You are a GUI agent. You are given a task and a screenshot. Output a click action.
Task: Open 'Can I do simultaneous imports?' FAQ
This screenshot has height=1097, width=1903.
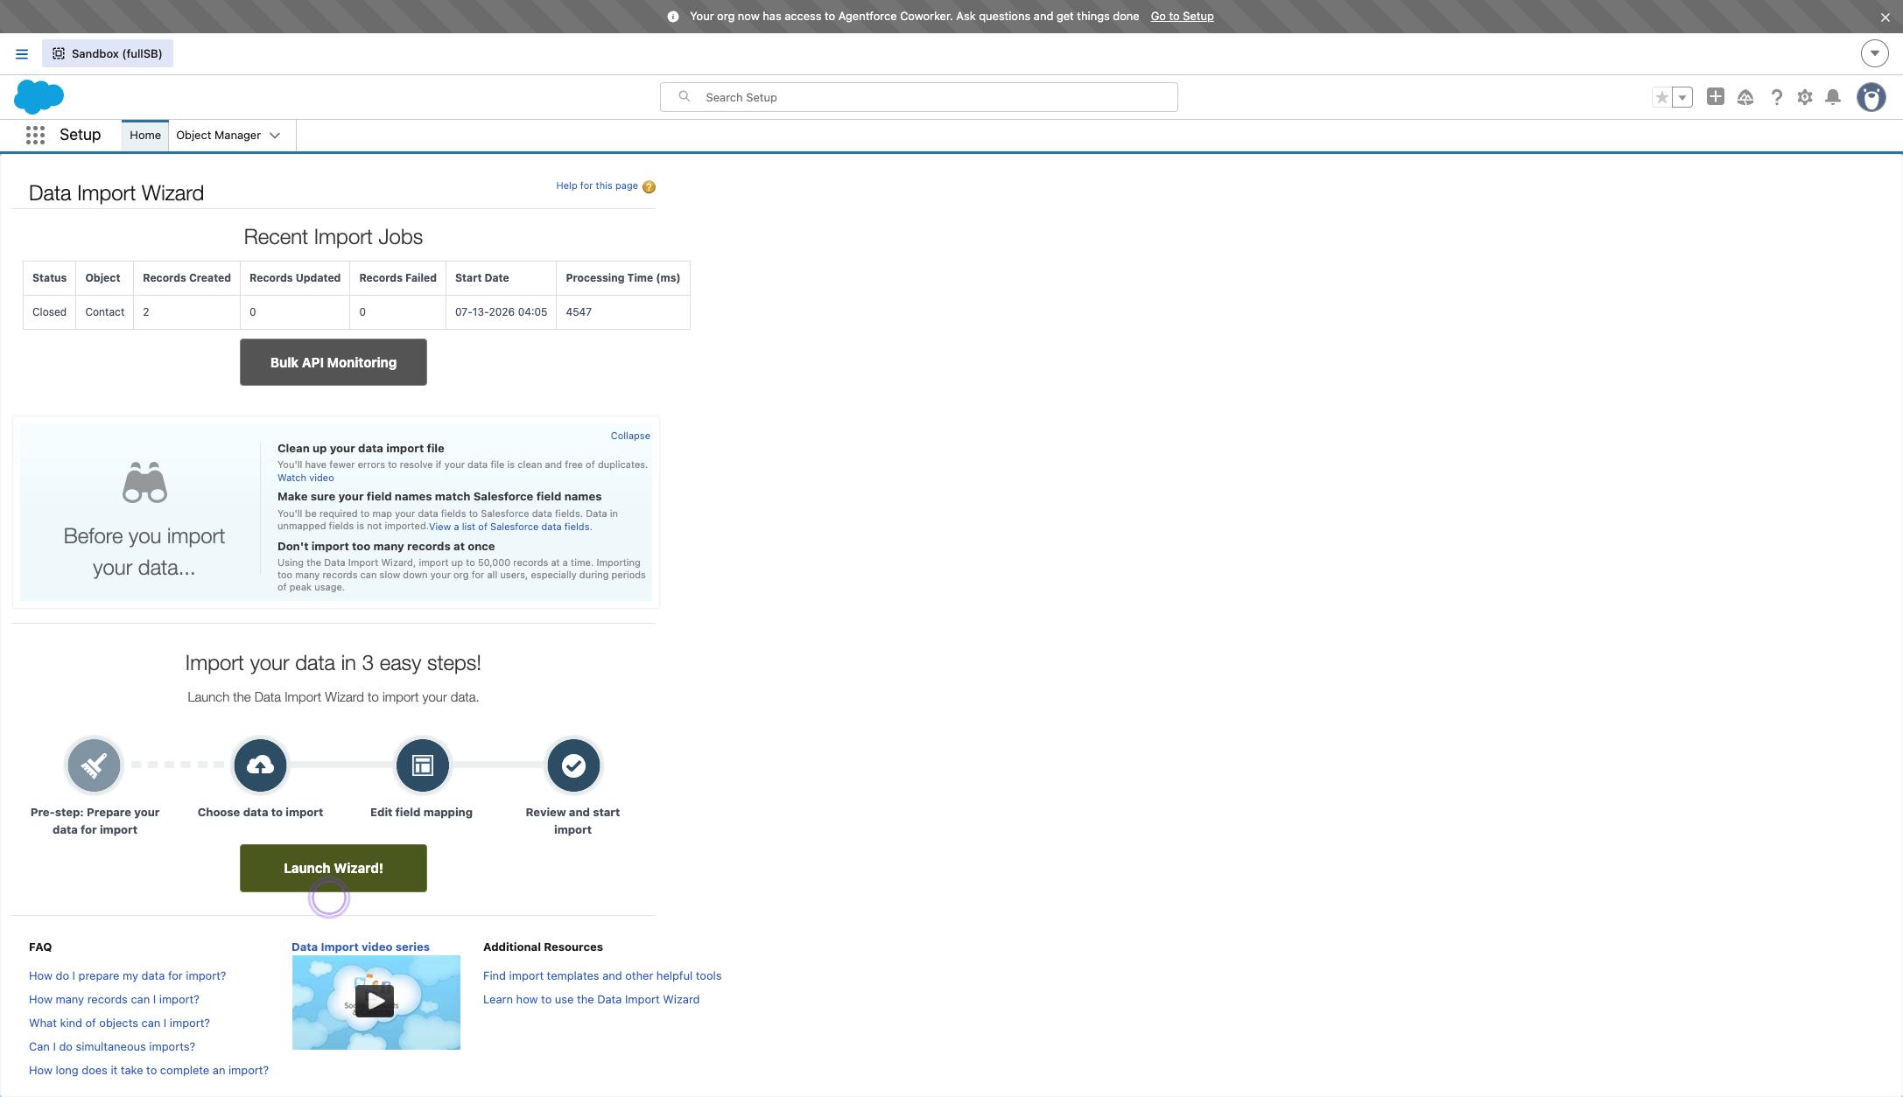tap(112, 1046)
